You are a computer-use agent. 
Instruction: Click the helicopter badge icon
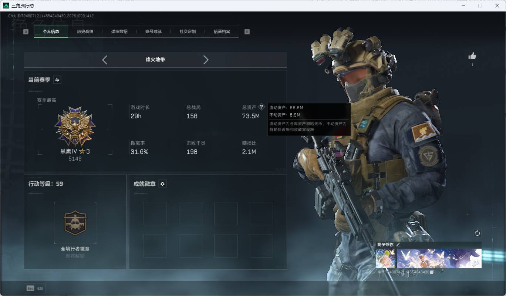[x=75, y=223]
